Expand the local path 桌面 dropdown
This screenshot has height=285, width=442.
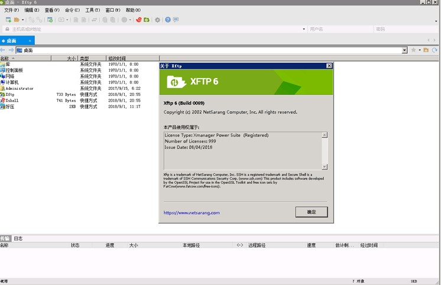pyautogui.click(x=404, y=50)
